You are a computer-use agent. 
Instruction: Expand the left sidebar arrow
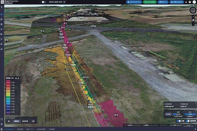2,7
